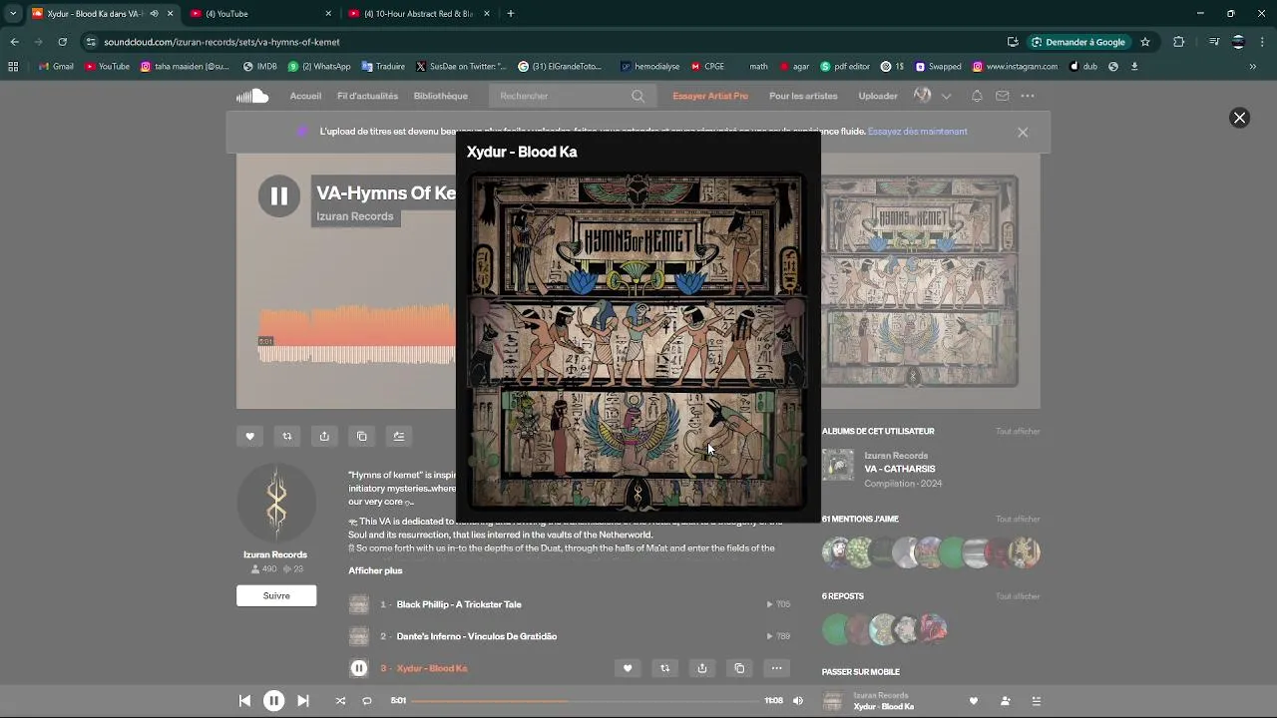Open WhatsApp bookmark

click(319, 67)
